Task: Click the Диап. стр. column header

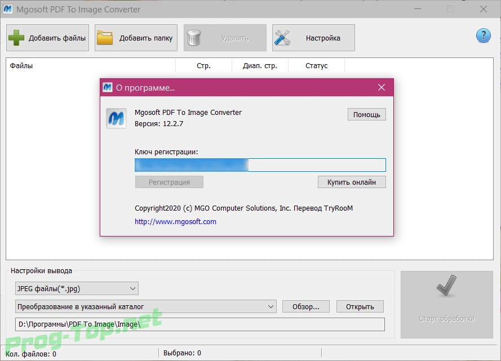Action: click(260, 66)
